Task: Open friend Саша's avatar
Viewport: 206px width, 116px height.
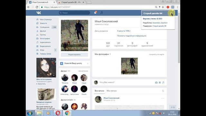Action: pos(84,78)
